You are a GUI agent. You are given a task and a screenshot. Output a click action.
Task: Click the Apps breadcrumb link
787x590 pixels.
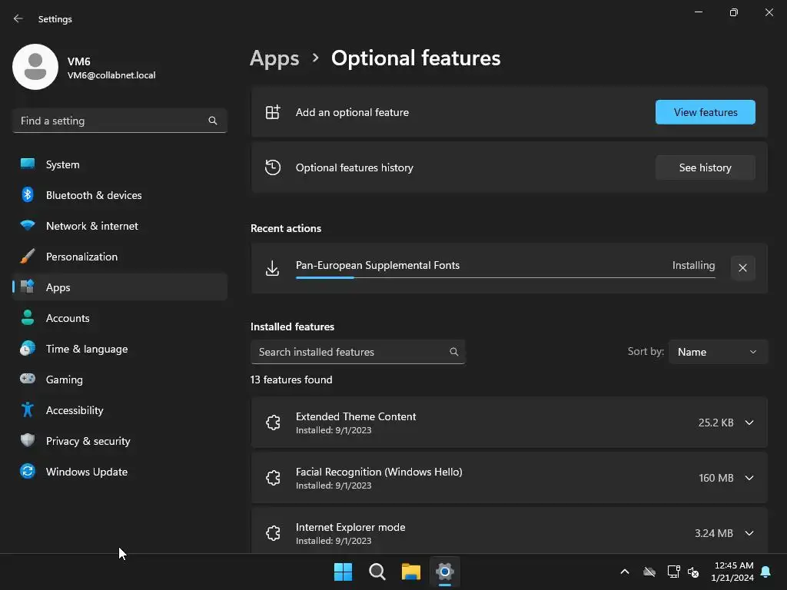click(x=274, y=58)
